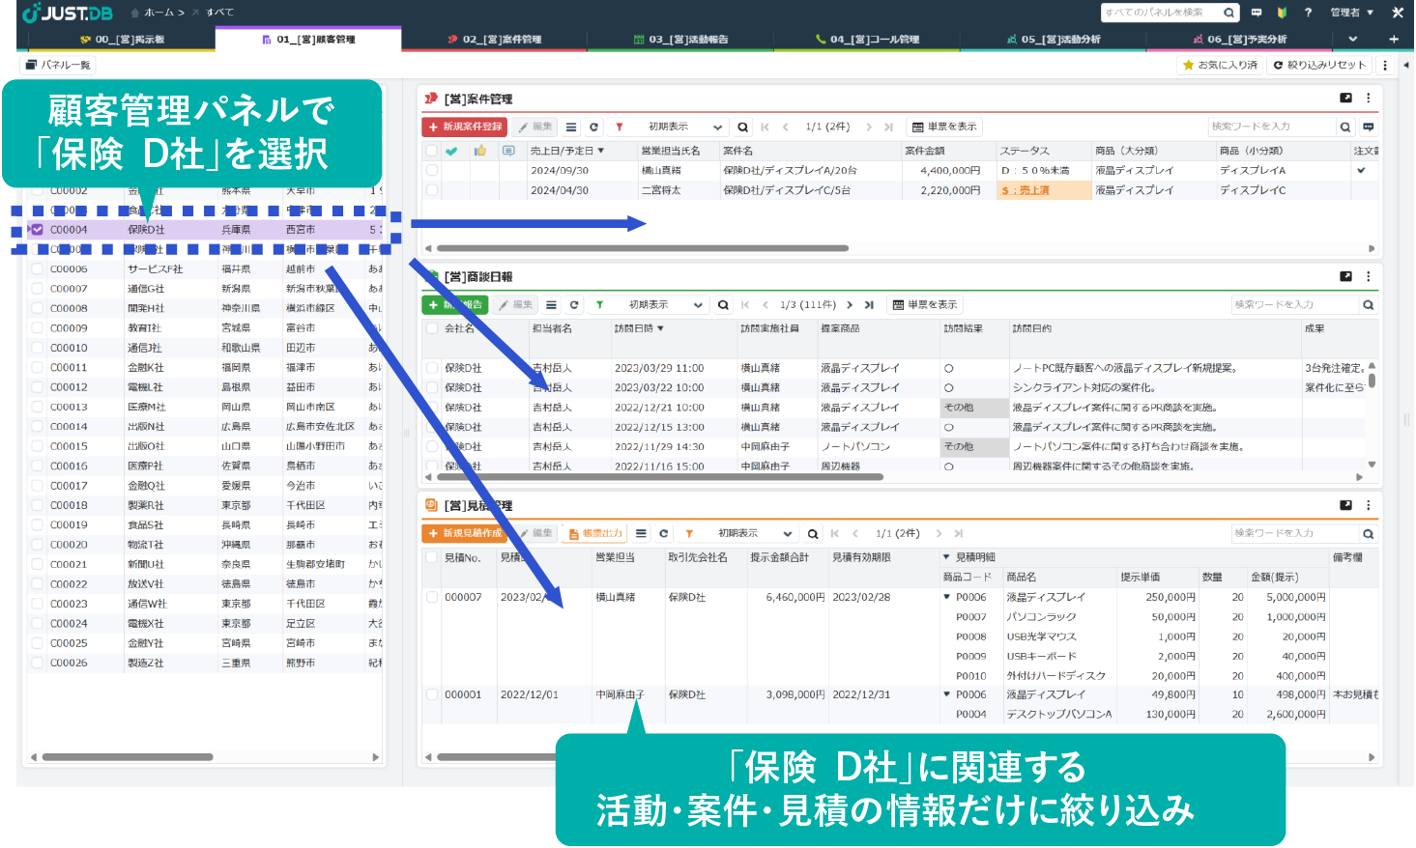Refresh the 案件管理 panel

click(593, 127)
